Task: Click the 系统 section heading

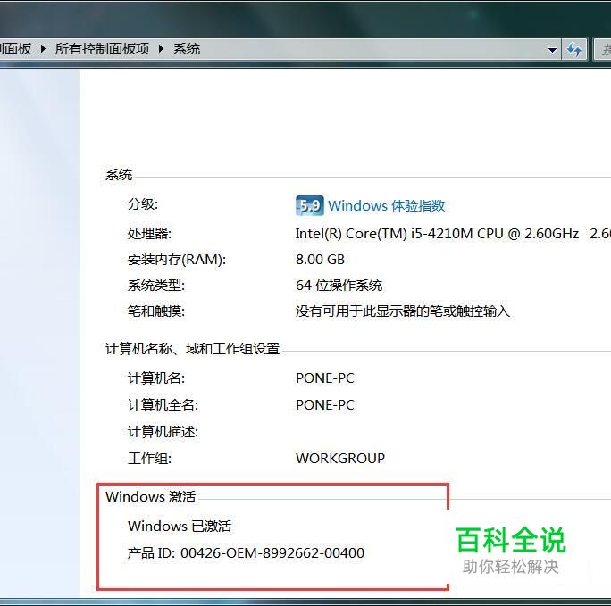Action: point(119,175)
